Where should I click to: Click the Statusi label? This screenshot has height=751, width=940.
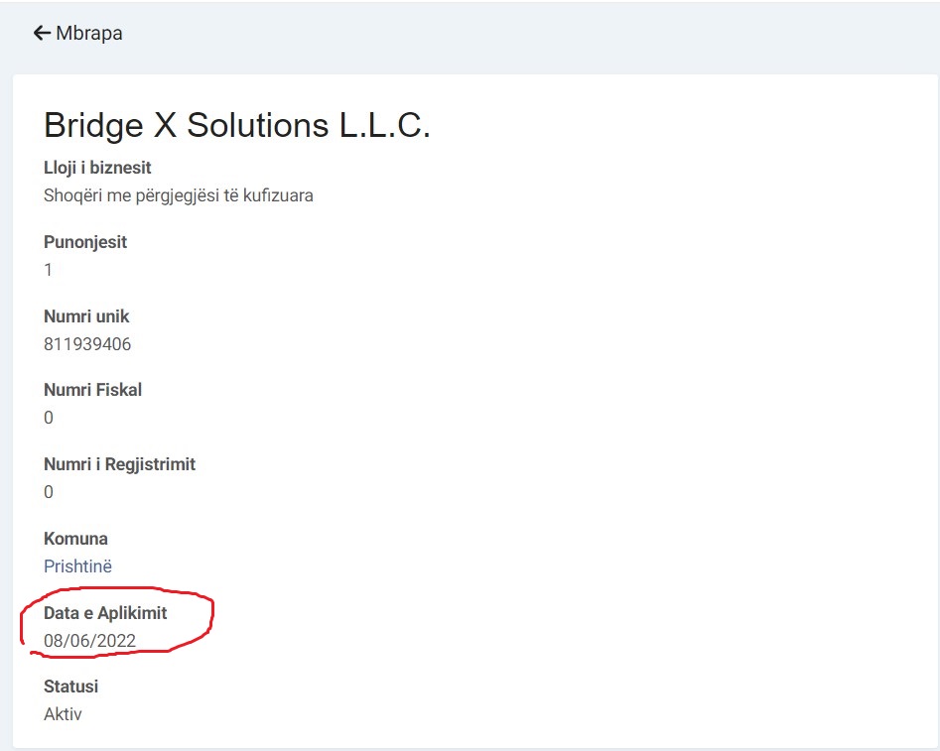click(70, 687)
